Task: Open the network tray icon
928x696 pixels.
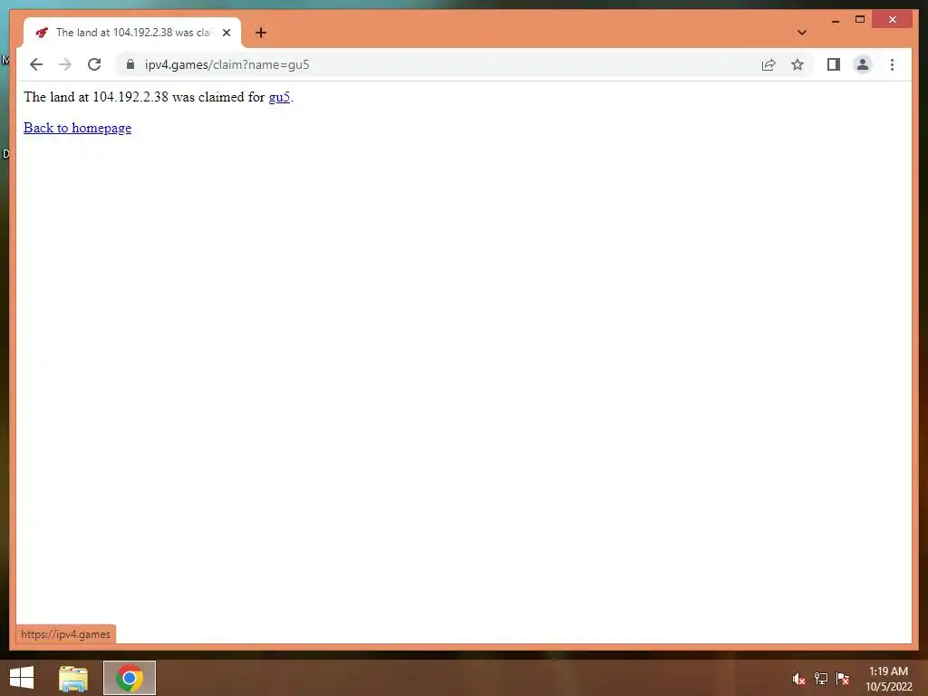Action: 821,678
